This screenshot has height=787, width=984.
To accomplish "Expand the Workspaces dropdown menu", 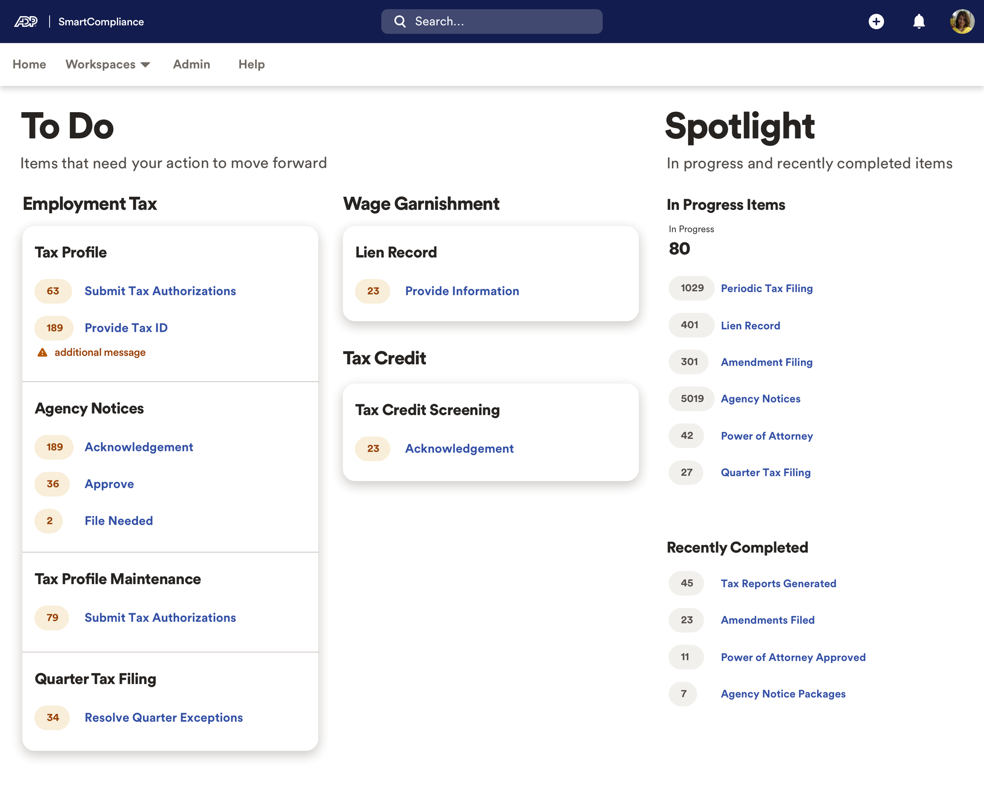I will 100,64.
